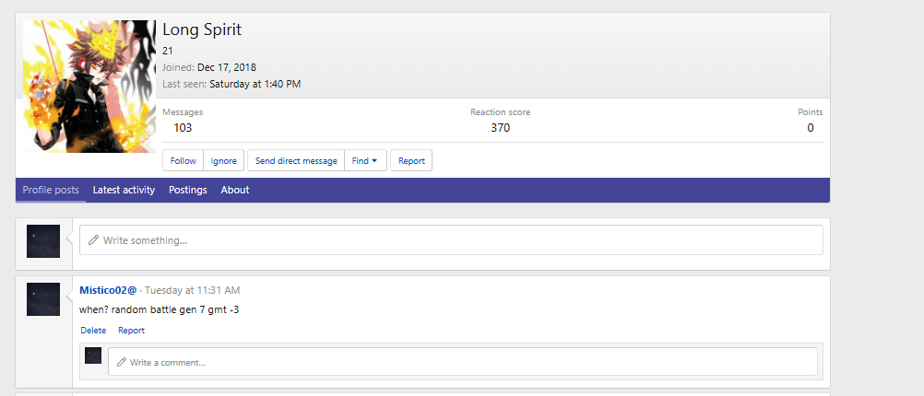Click pencil icon in Write something box
This screenshot has height=396, width=924.
93,240
